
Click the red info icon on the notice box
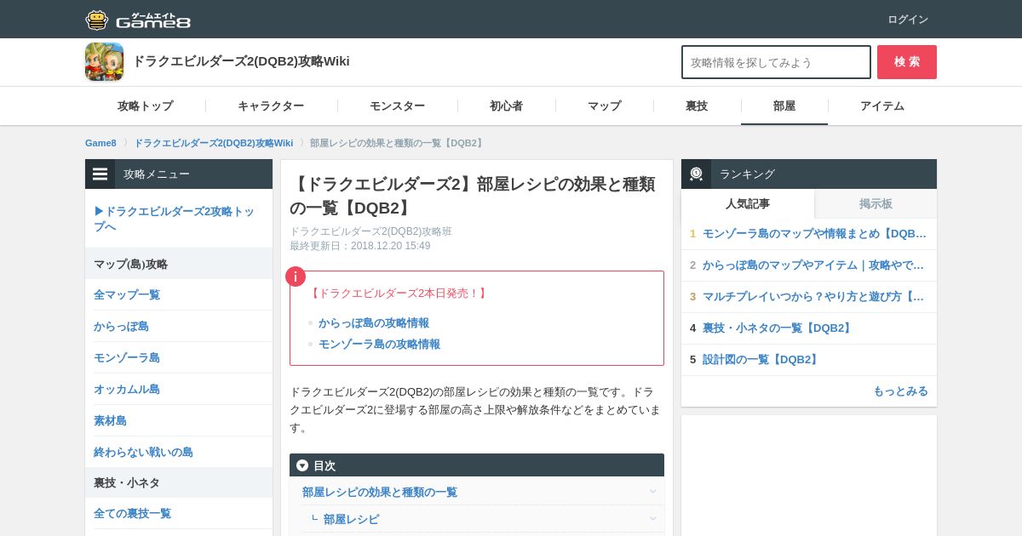(296, 277)
